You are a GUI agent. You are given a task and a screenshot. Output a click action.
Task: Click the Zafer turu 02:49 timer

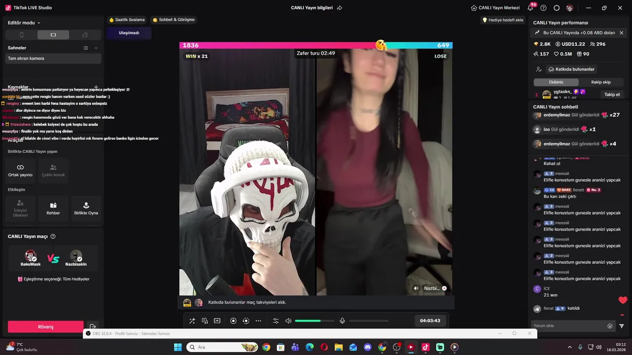[316, 53]
